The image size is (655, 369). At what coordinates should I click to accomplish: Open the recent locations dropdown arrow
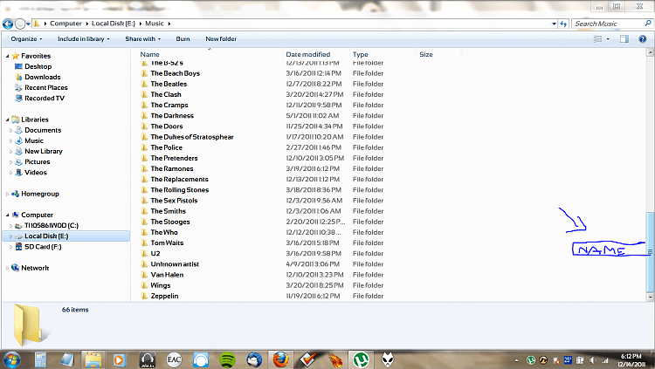pos(28,24)
